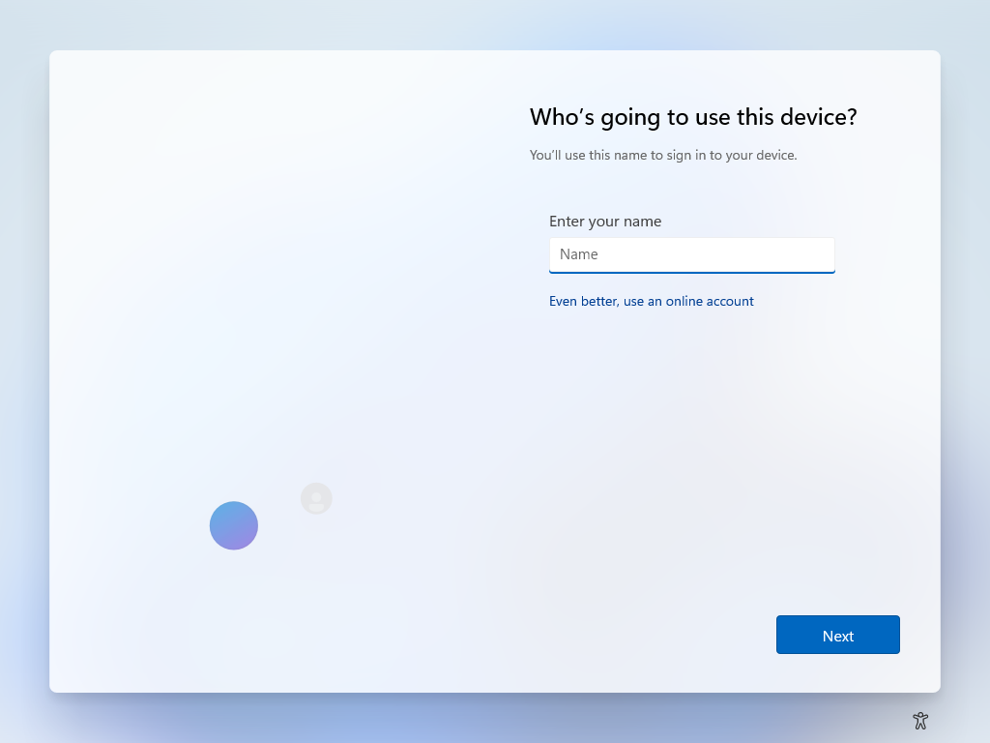Viewport: 990px width, 743px height.
Task: Select the blue underline of the Name box
Action: point(691,272)
